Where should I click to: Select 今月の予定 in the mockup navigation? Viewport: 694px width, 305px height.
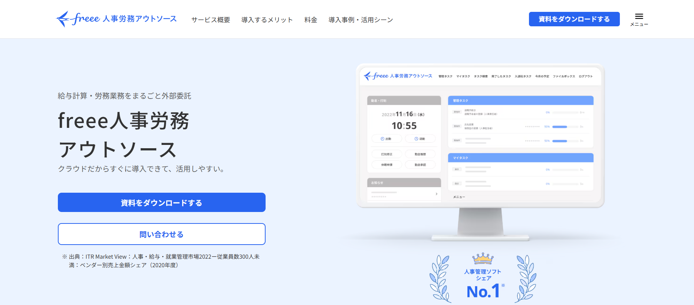542,76
